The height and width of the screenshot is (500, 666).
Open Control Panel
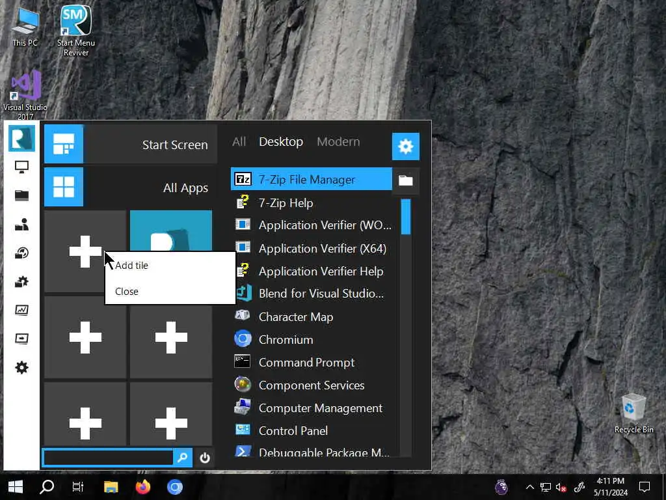tap(312, 431)
